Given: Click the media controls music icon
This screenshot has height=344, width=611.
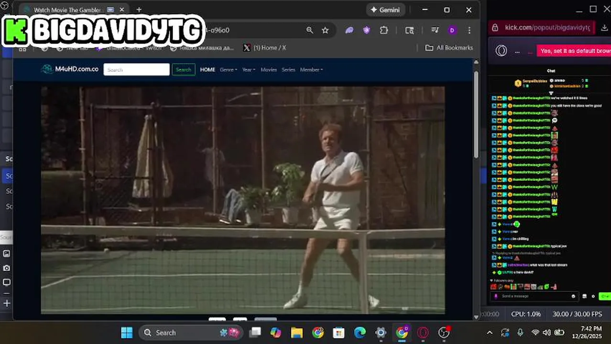Looking at the screenshot, I should coord(435,30).
